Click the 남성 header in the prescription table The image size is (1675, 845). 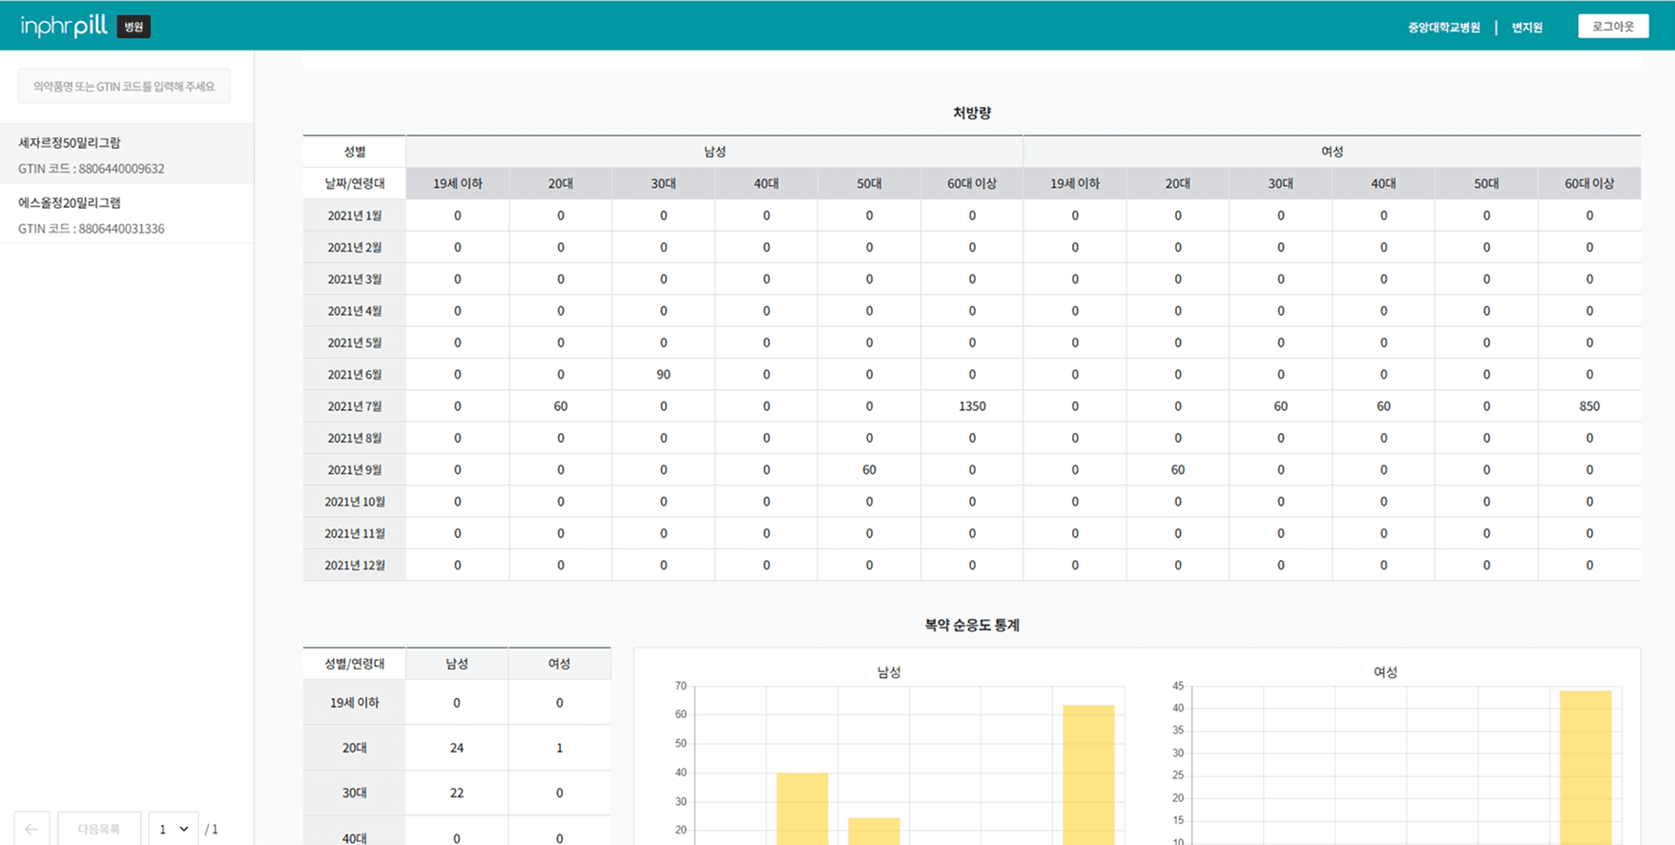pyautogui.click(x=714, y=152)
